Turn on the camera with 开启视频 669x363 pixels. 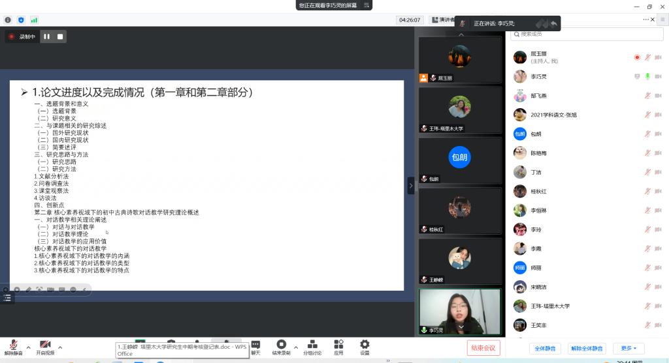(45, 344)
